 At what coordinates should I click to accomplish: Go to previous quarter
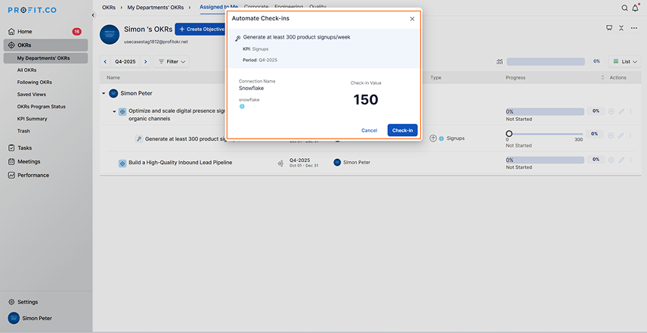click(105, 61)
